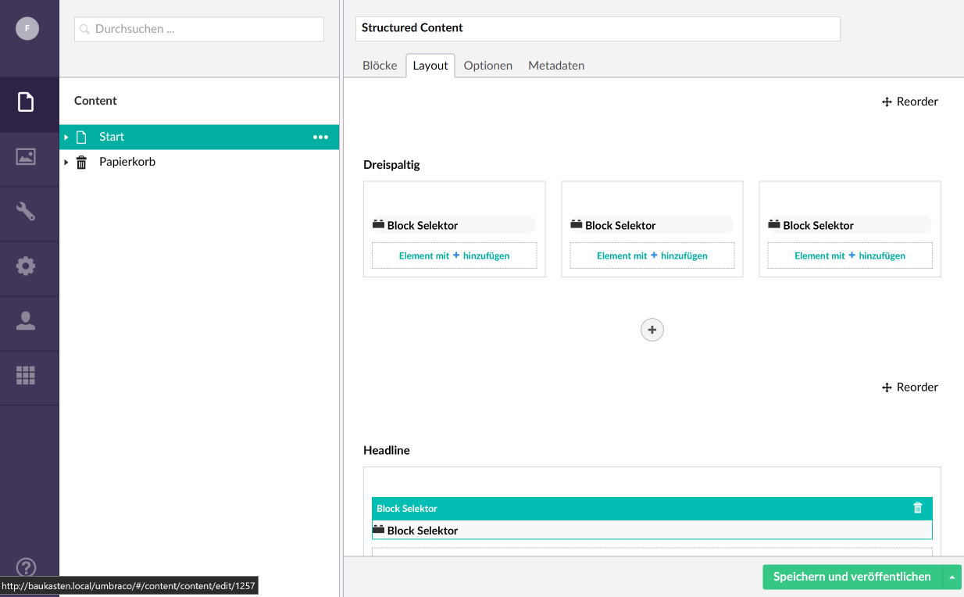
Task: Delete the Headline Block Selektor via trash icon
Action: click(918, 508)
